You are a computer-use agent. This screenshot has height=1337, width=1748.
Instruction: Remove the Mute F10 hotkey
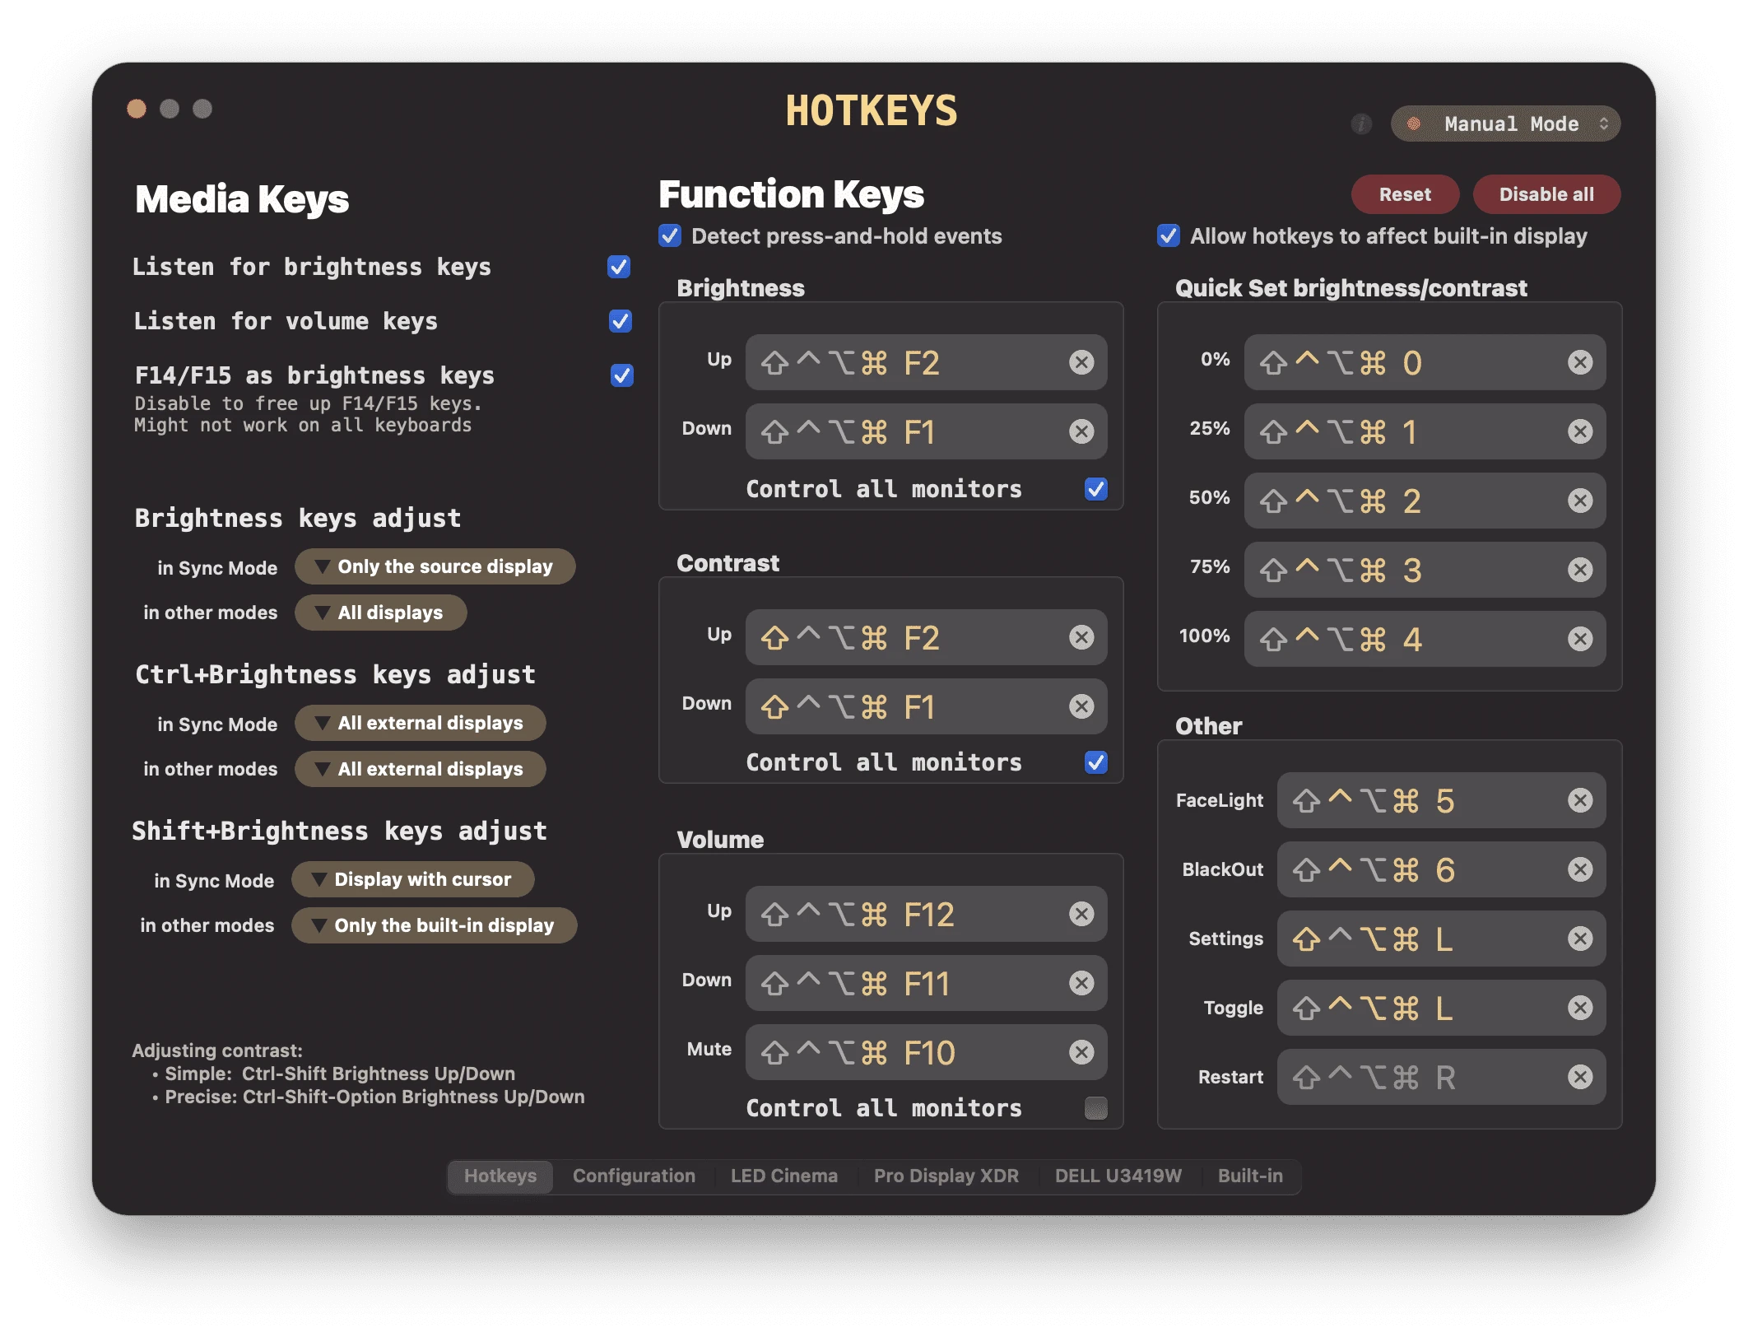coord(1081,1052)
